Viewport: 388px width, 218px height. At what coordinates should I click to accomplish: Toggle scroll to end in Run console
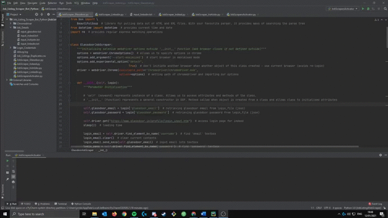(13, 176)
